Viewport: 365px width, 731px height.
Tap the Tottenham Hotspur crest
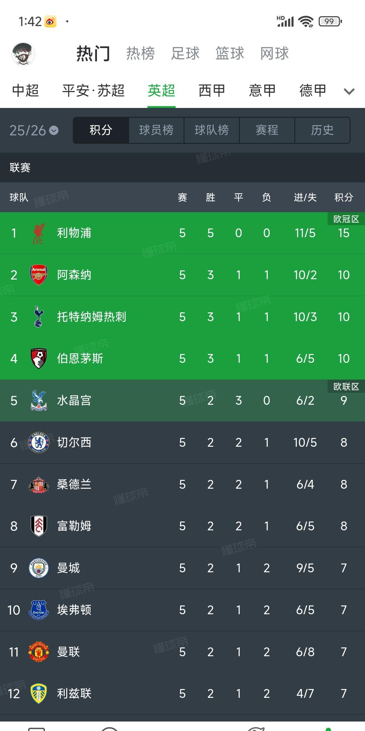coord(39,317)
